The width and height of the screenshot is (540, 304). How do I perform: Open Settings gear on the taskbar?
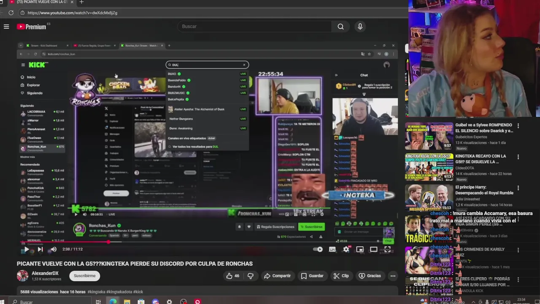click(x=169, y=302)
